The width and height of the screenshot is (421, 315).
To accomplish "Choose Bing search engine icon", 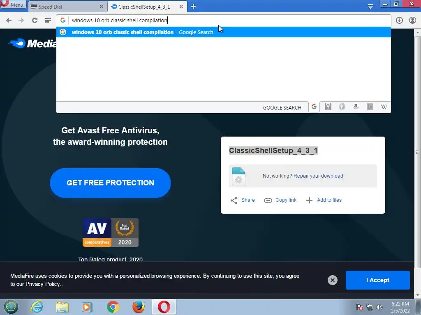I will 370,107.
